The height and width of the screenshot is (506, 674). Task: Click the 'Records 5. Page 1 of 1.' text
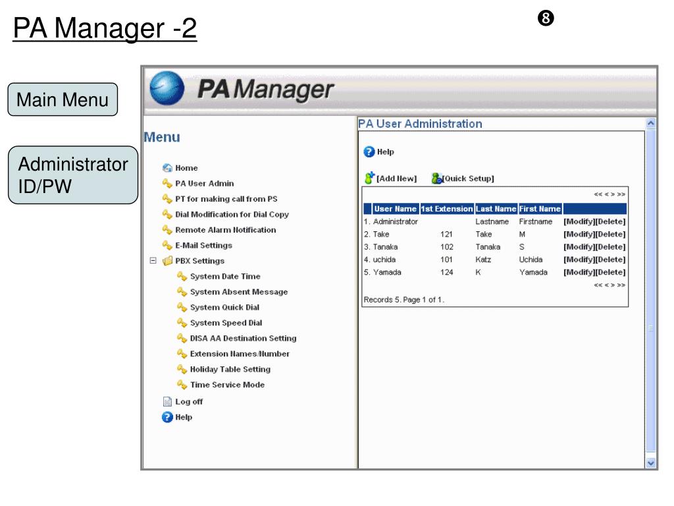coord(404,300)
